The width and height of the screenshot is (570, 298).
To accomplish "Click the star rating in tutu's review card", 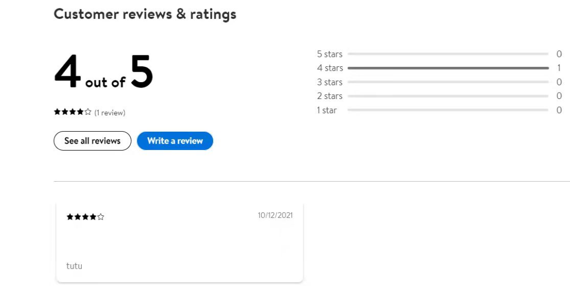I will [85, 217].
